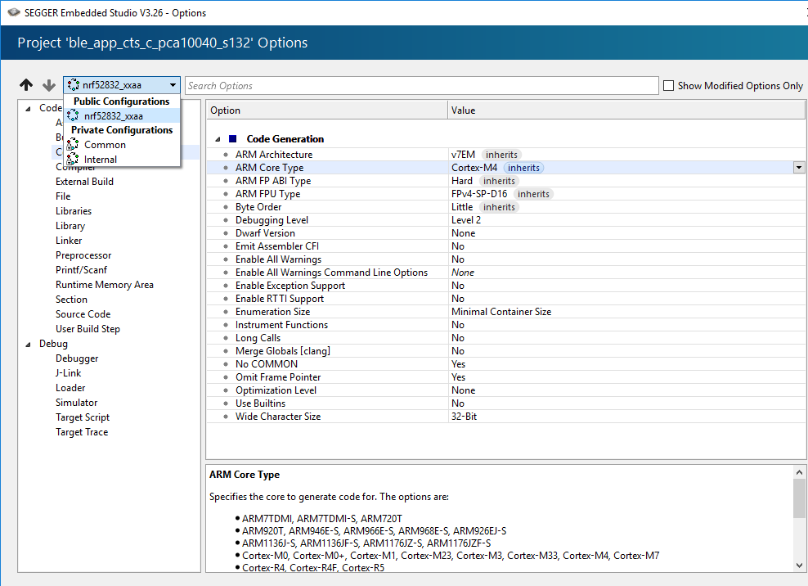808x586 pixels.
Task: Click the up arrow navigation icon
Action: [26, 84]
